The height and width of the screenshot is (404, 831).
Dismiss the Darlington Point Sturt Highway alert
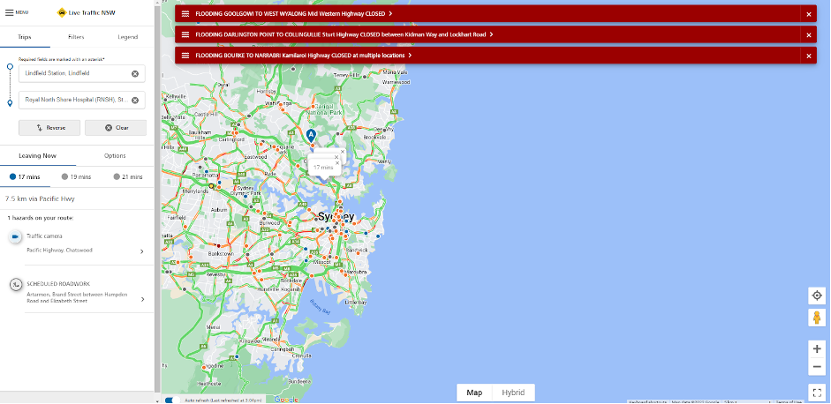(x=809, y=35)
